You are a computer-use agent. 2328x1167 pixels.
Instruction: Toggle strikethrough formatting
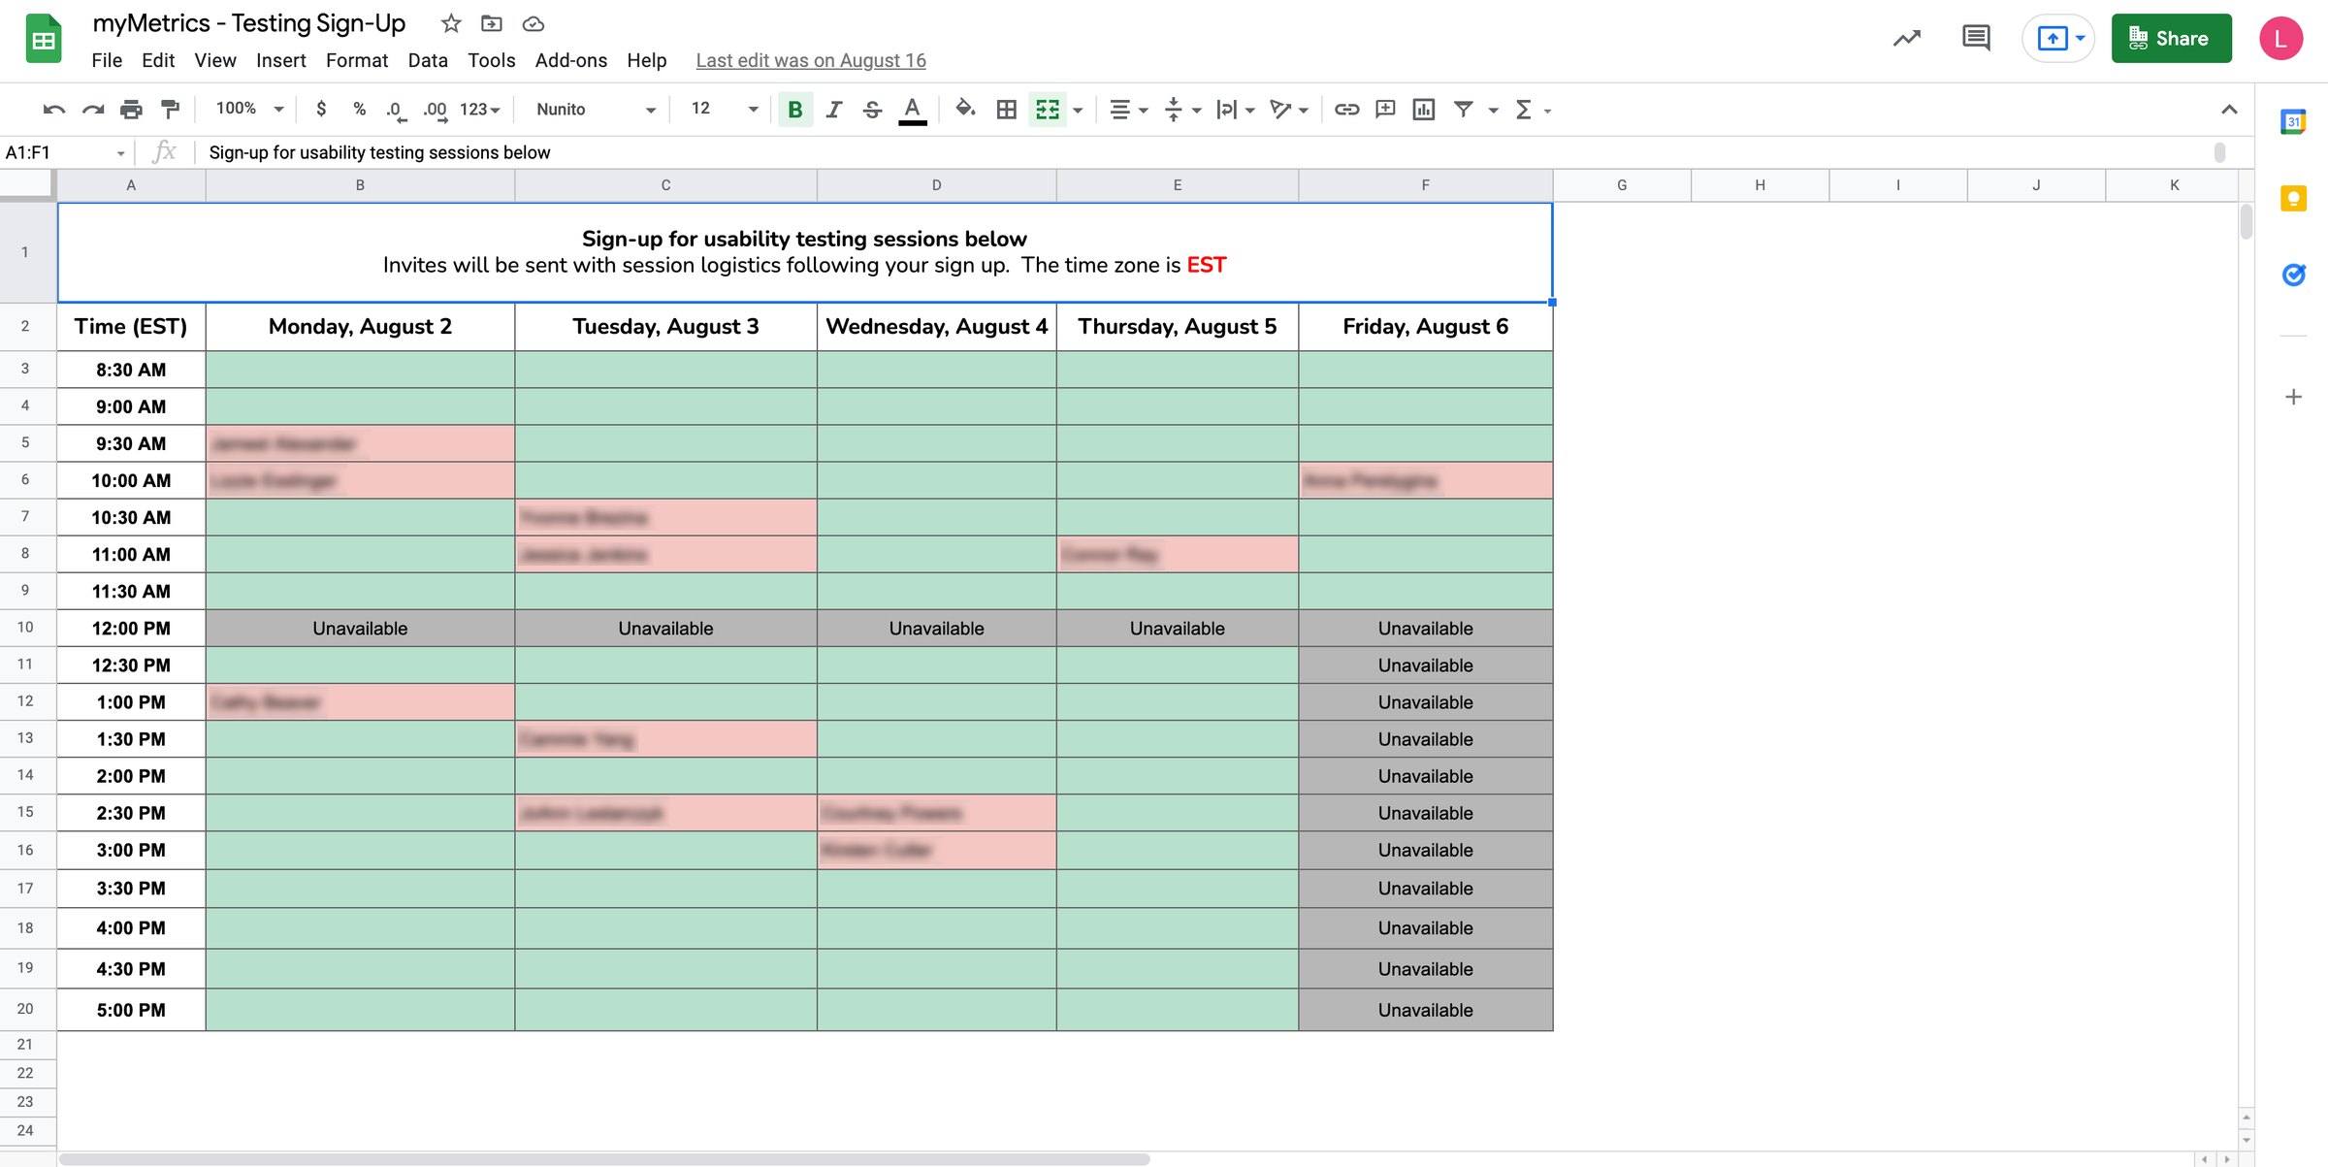coord(872,110)
